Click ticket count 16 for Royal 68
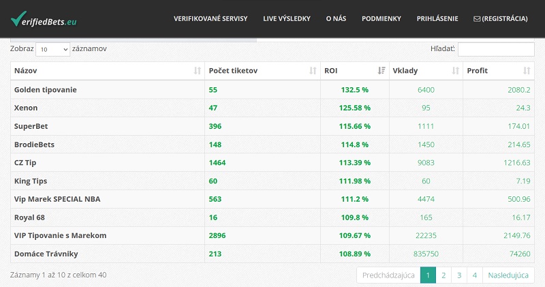The image size is (545, 287). 213,217
